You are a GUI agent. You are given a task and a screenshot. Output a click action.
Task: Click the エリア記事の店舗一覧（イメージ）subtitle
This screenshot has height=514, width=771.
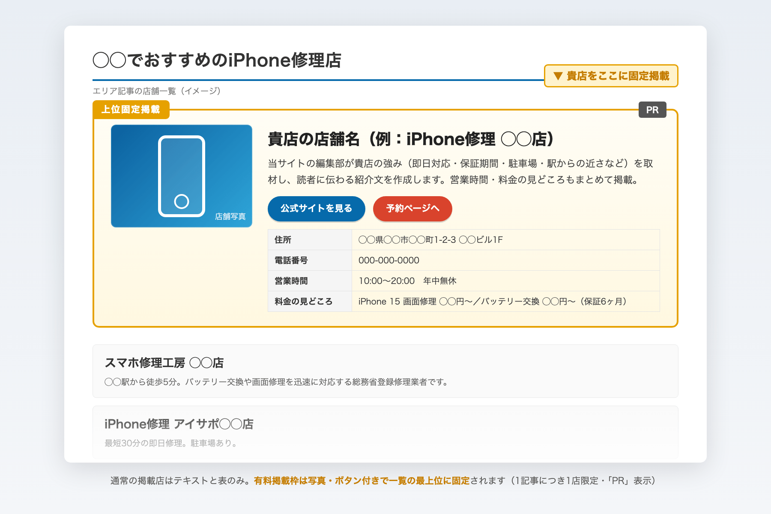pos(157,91)
